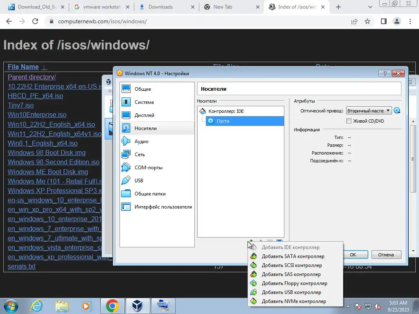The width and height of the screenshot is (419, 314).
Task: Open the COM-порты settings category
Action: [x=157, y=167]
